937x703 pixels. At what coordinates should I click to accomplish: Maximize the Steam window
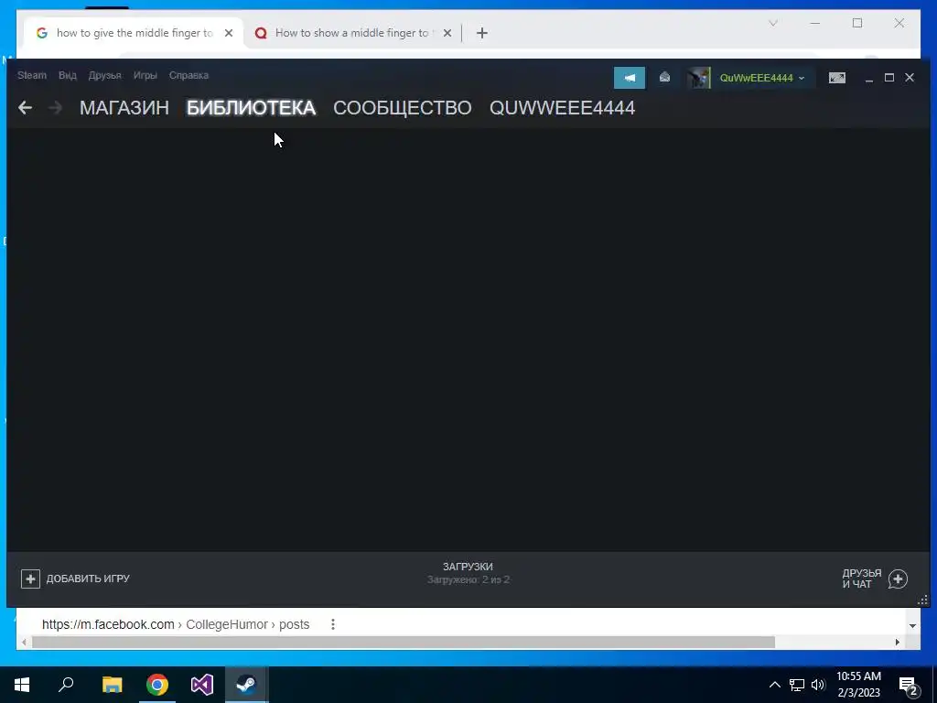coord(889,78)
